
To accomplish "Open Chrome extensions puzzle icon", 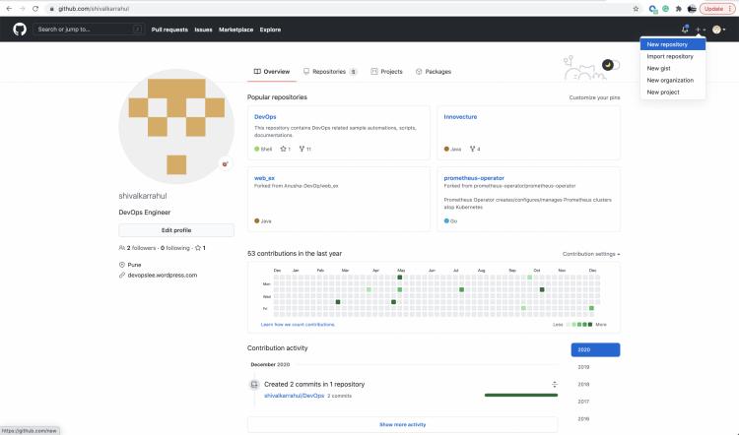I will [678, 8].
